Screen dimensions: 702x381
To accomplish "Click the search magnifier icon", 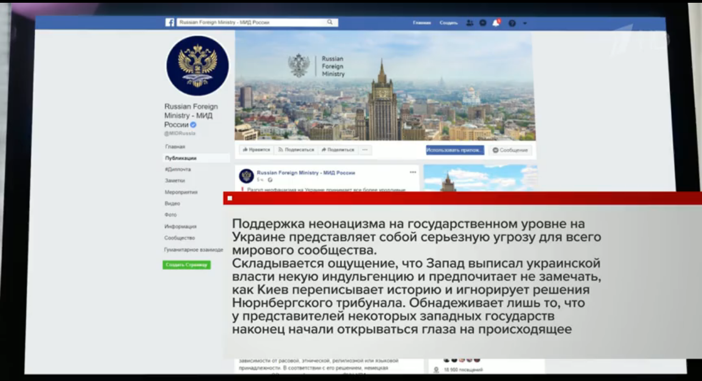I will click(x=330, y=23).
